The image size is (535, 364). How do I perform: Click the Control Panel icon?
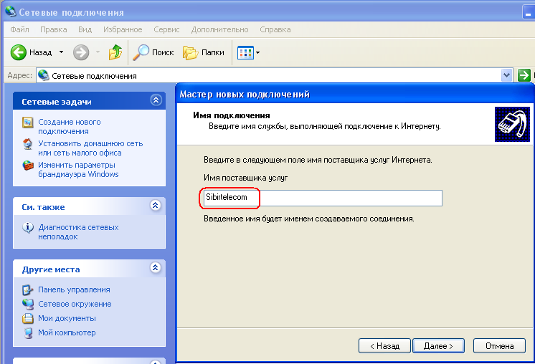tap(28, 290)
